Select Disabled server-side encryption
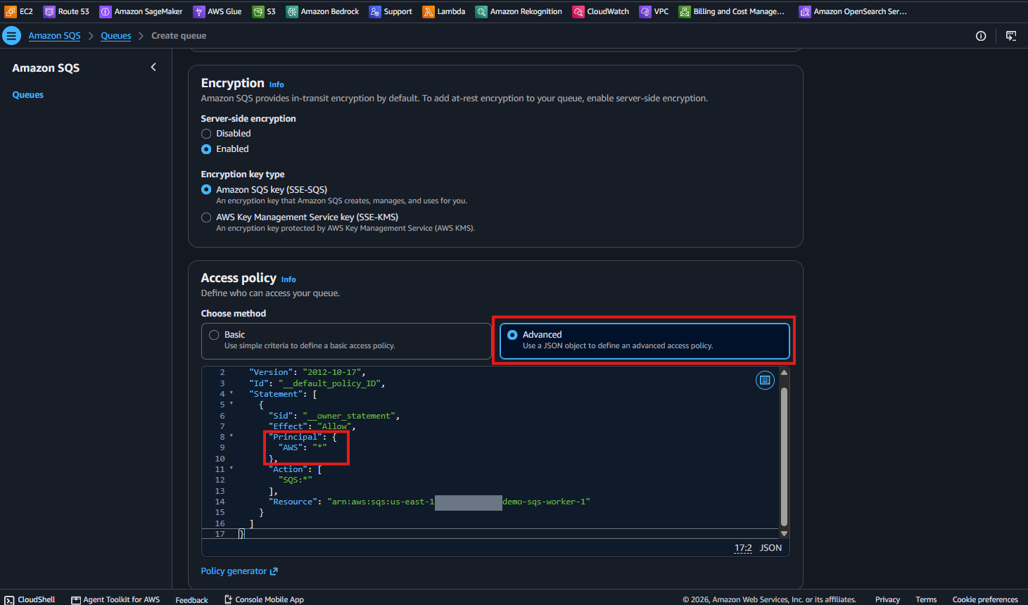Image resolution: width=1028 pixels, height=605 pixels. click(x=206, y=134)
